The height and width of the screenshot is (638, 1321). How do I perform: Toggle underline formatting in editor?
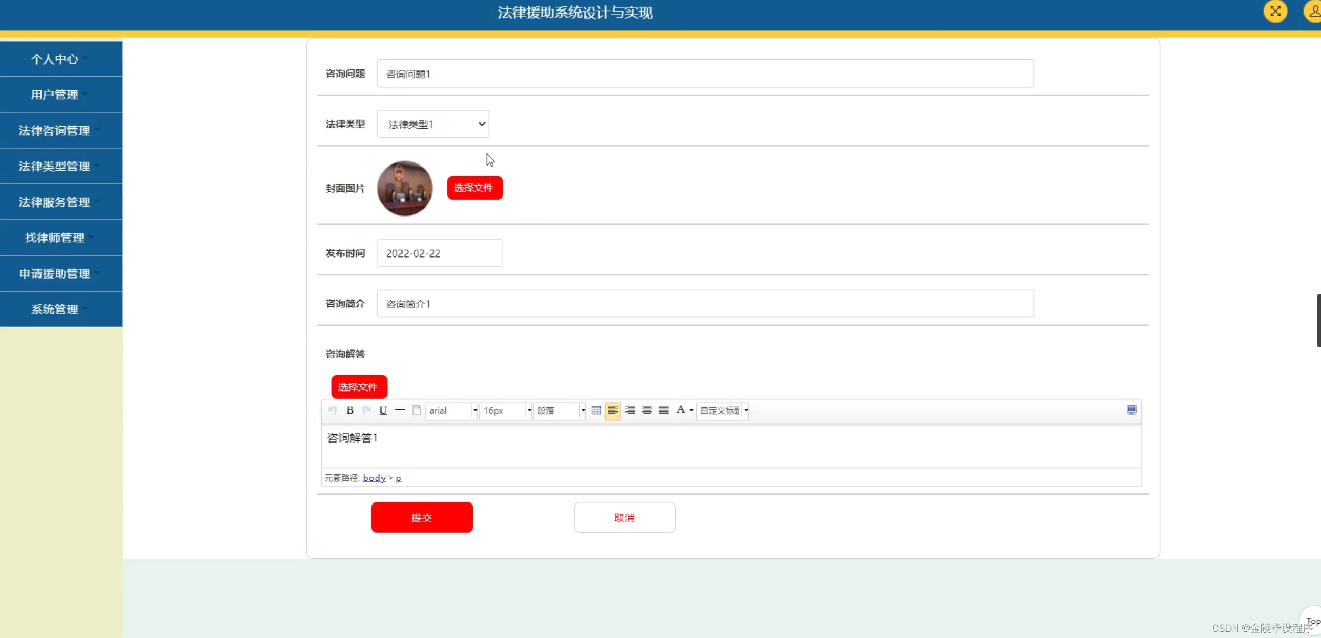(383, 410)
